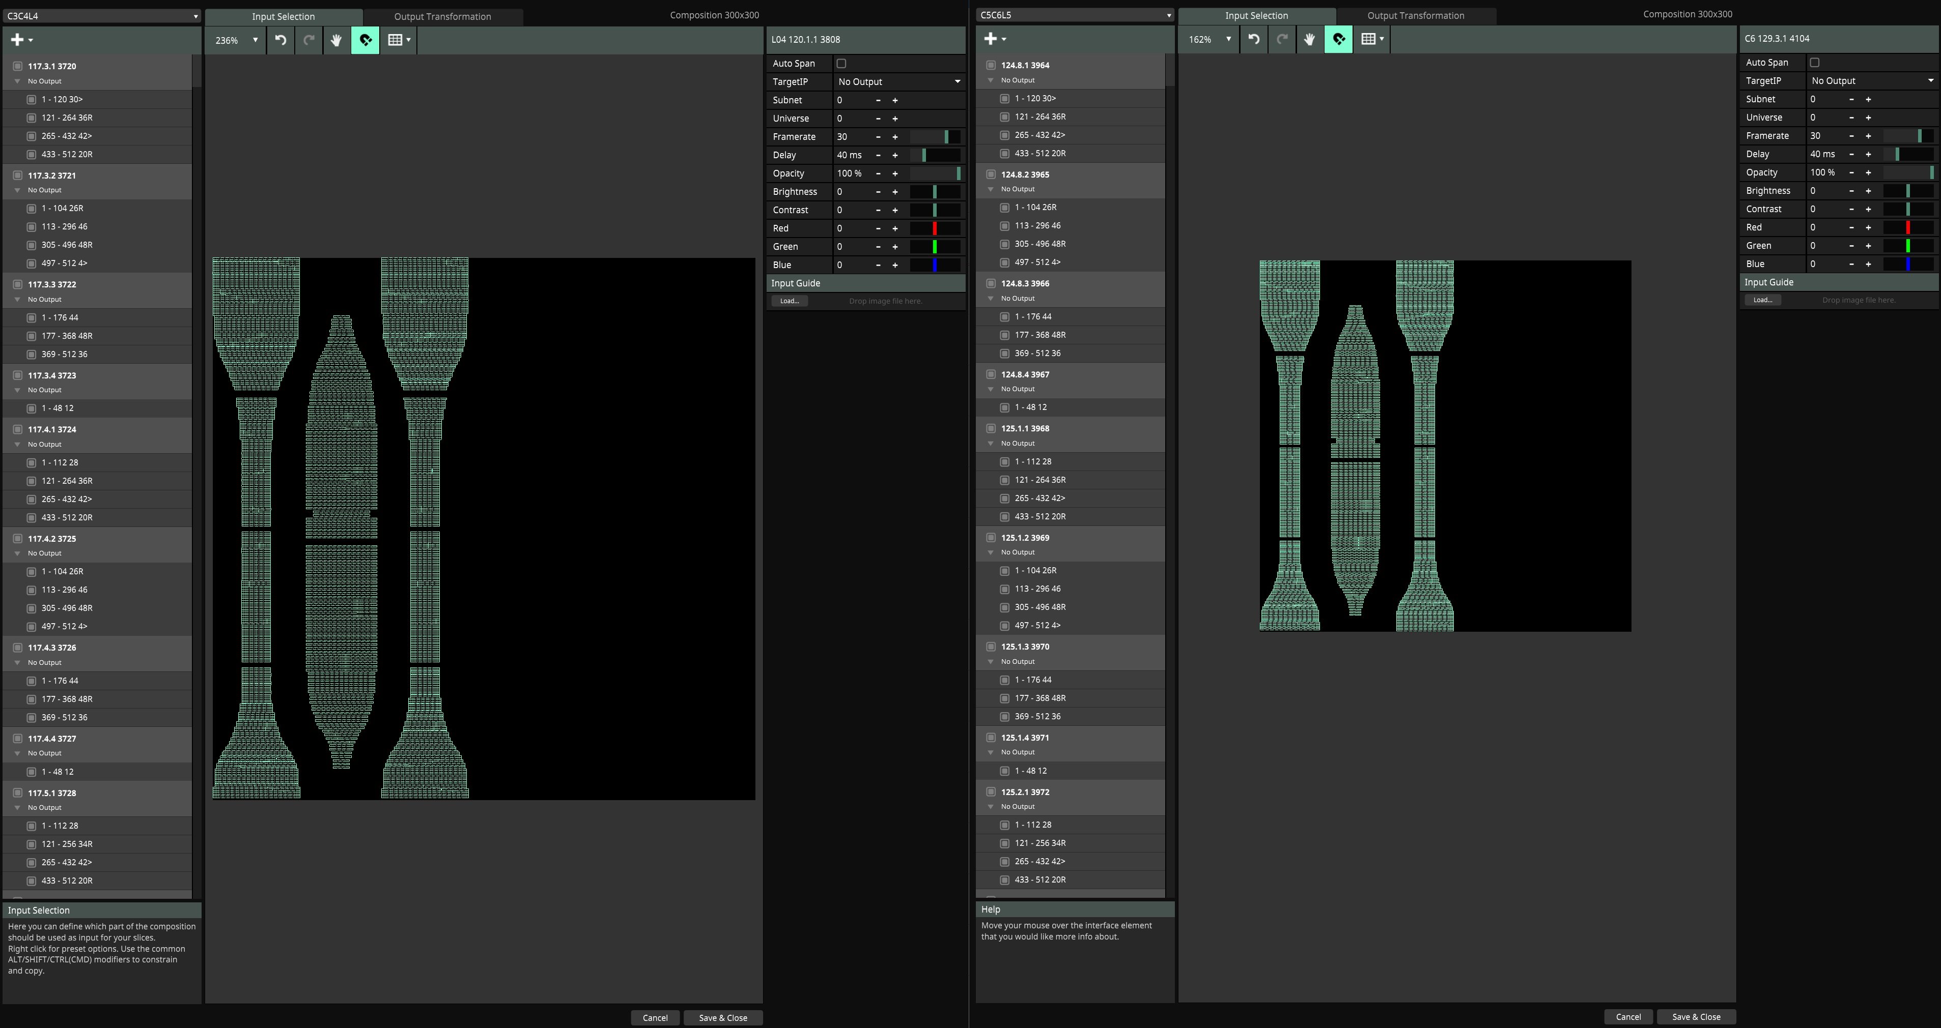Image resolution: width=1941 pixels, height=1028 pixels.
Task: Click the right Cancel button
Action: tap(1627, 1017)
